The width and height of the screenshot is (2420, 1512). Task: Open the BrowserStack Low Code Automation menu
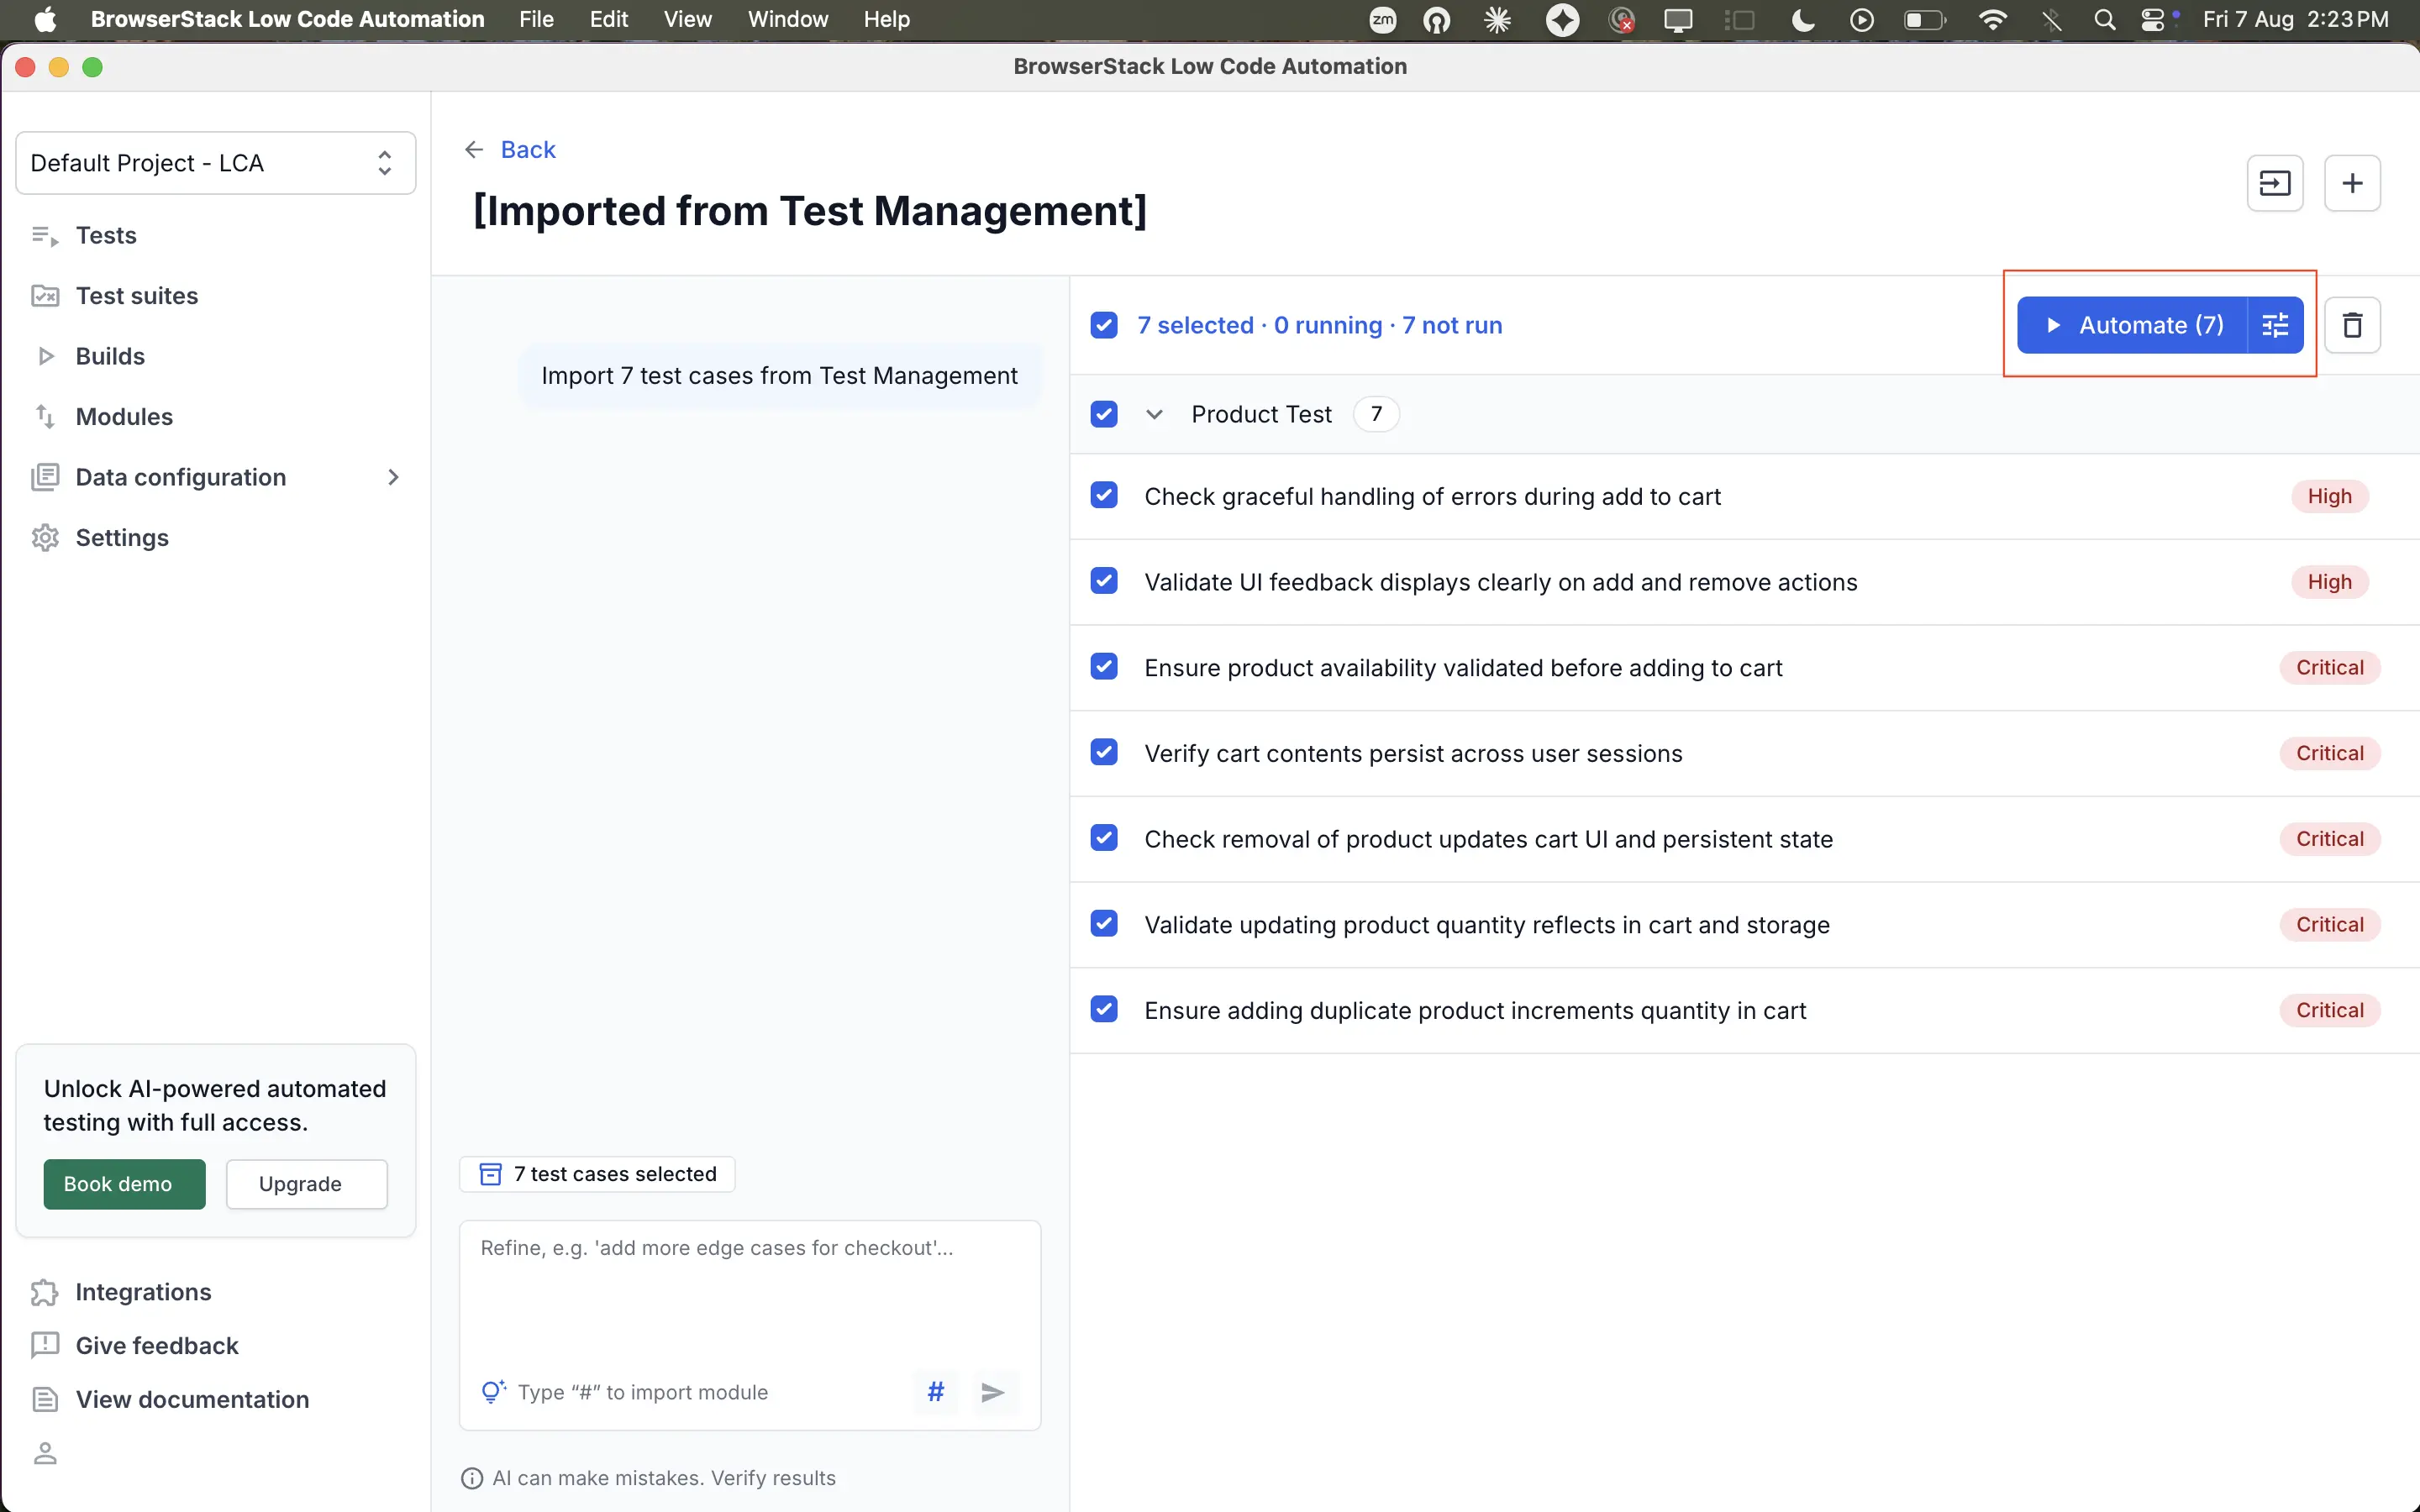287,20
